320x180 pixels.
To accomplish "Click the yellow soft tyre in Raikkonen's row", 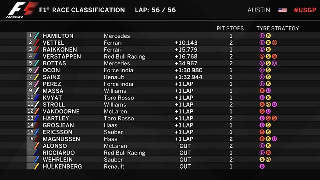I will pyautogui.click(x=268, y=49).
